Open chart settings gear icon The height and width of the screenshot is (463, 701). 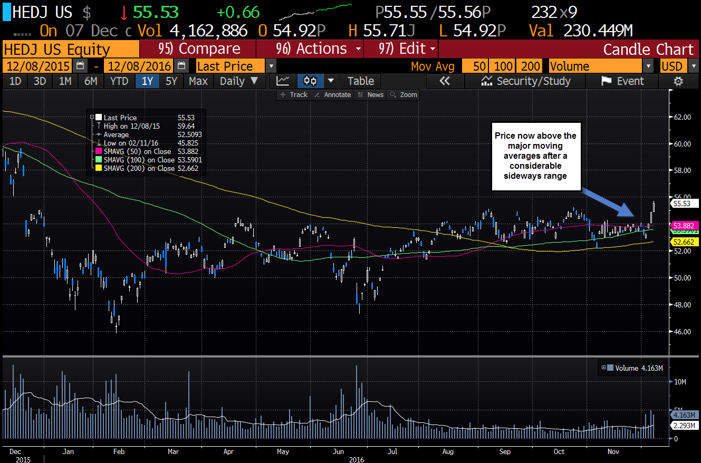click(x=678, y=81)
